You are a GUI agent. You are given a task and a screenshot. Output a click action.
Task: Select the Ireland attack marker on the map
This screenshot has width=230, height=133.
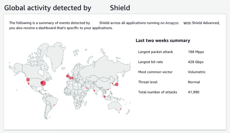click(67, 76)
